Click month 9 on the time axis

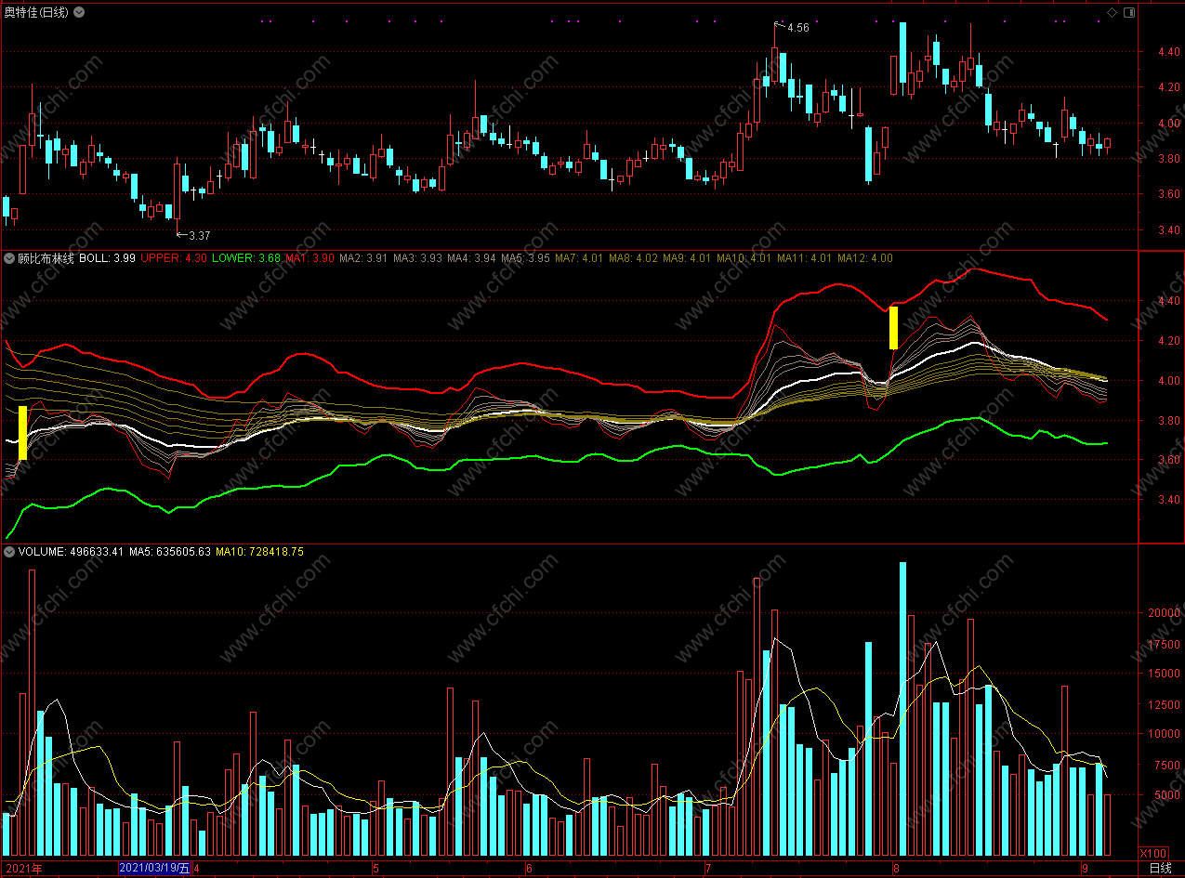[x=1085, y=869]
